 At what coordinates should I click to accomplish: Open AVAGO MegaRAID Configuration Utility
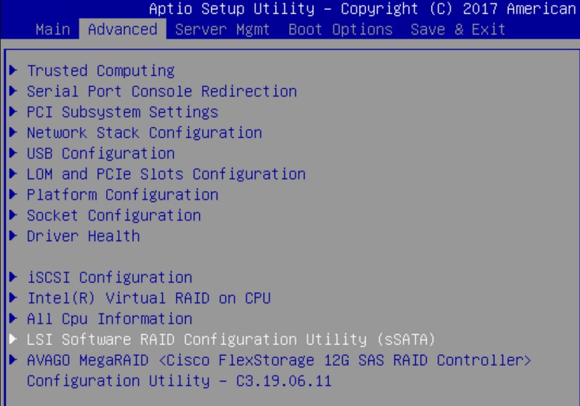278,360
